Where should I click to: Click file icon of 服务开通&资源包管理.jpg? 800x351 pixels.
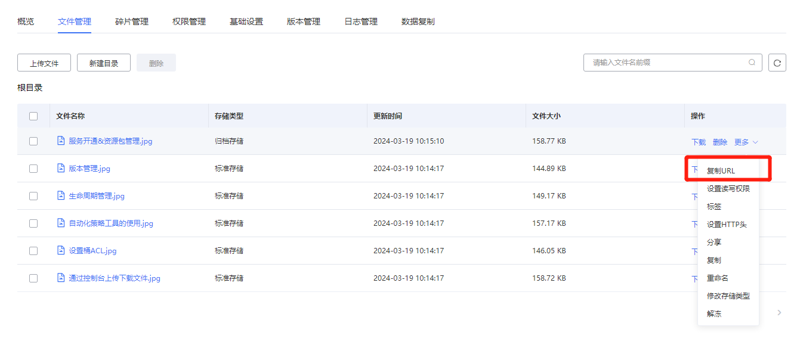(60, 141)
